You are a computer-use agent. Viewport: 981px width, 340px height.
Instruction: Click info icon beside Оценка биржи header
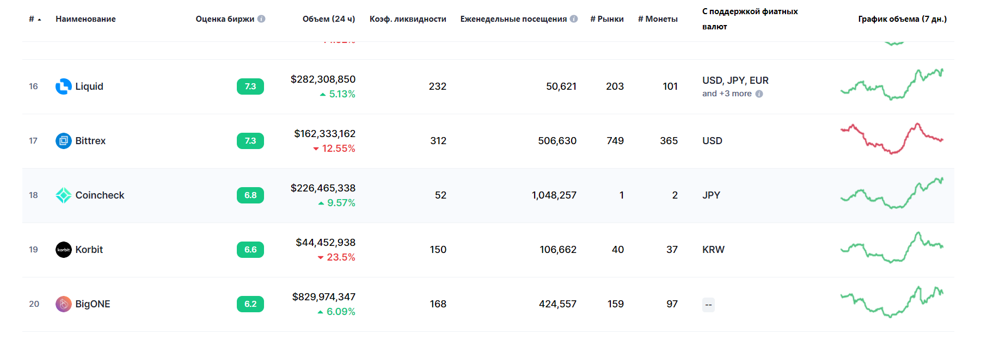pos(261,19)
